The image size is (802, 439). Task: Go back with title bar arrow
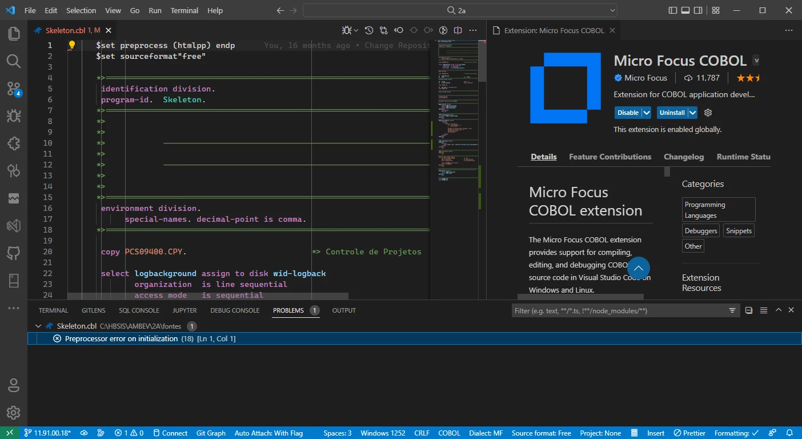coord(280,10)
